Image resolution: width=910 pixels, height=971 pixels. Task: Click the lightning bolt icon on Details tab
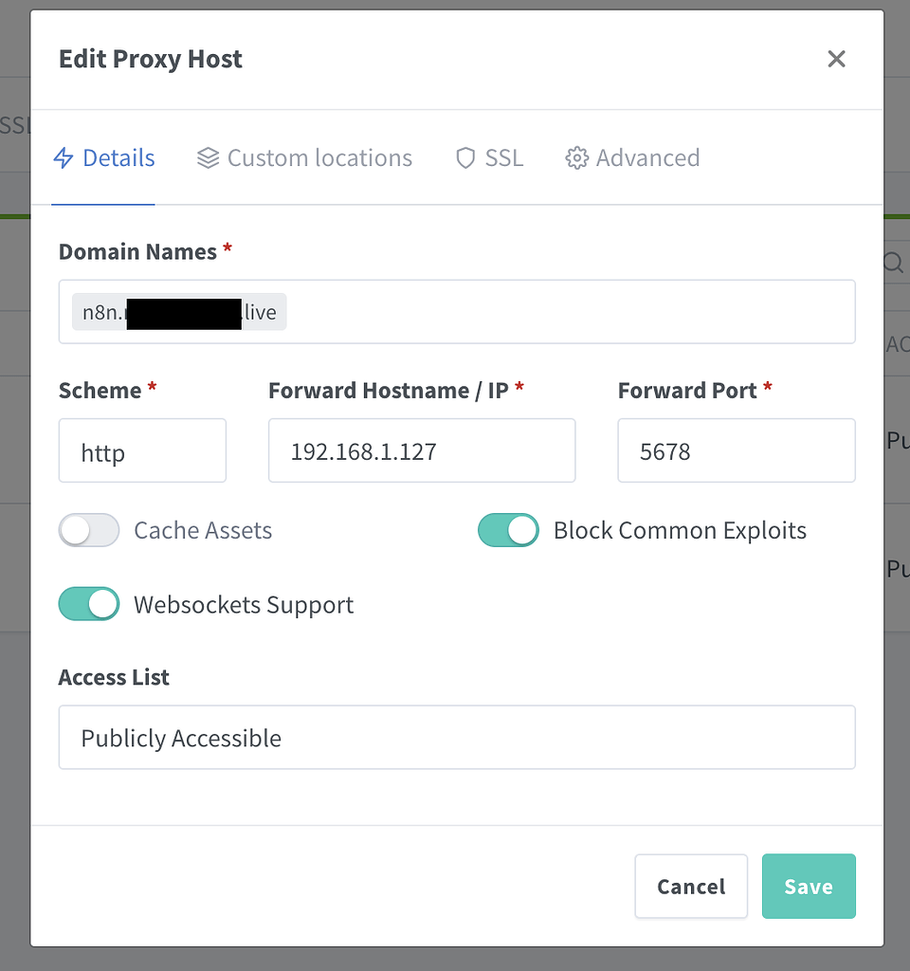(x=64, y=158)
